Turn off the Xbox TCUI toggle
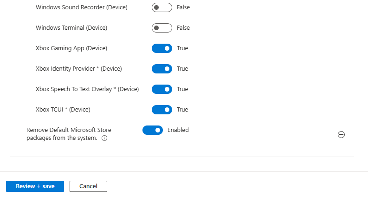Screen dimensions: 368x198 [x=161, y=110]
